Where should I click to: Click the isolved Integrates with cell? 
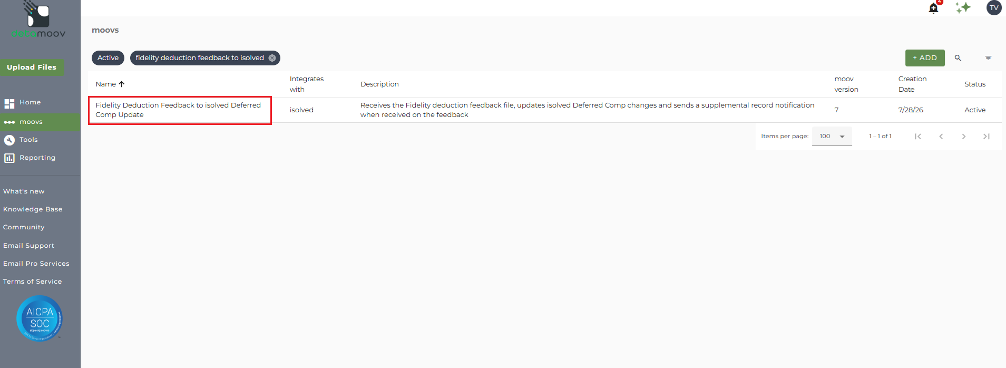pyautogui.click(x=301, y=110)
